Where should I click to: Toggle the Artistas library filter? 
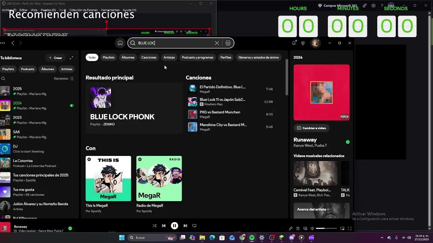[x=67, y=69]
